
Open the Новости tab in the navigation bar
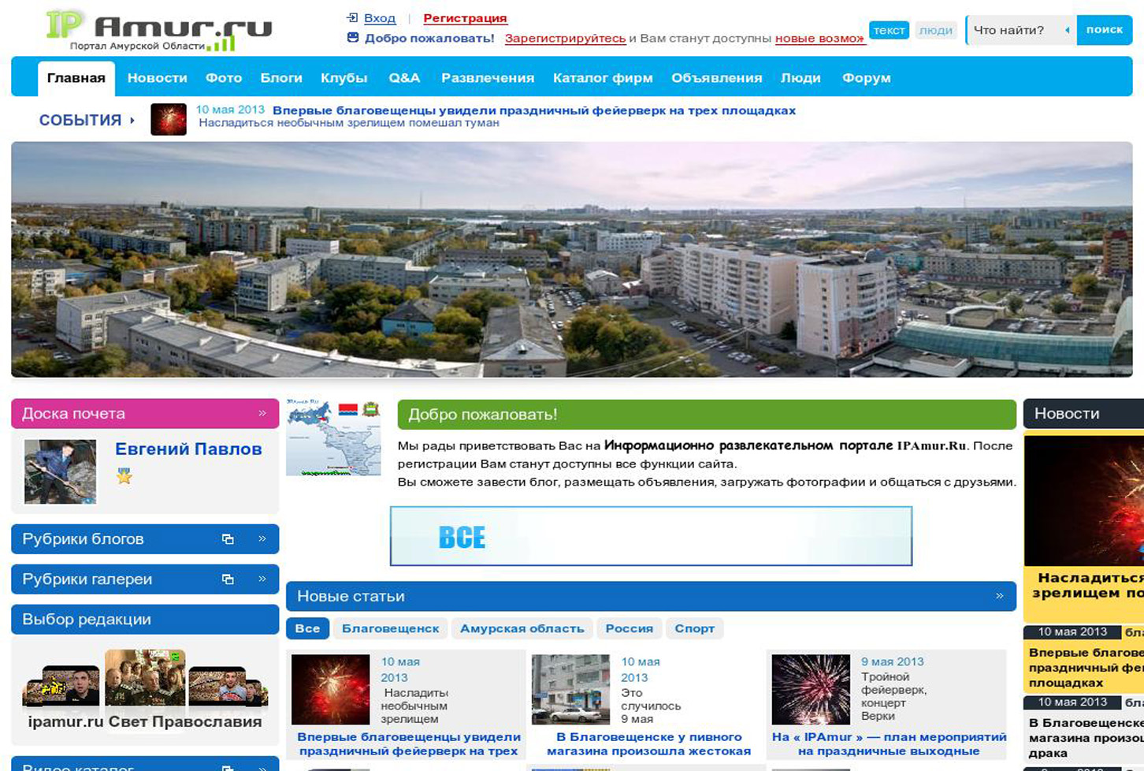[157, 78]
